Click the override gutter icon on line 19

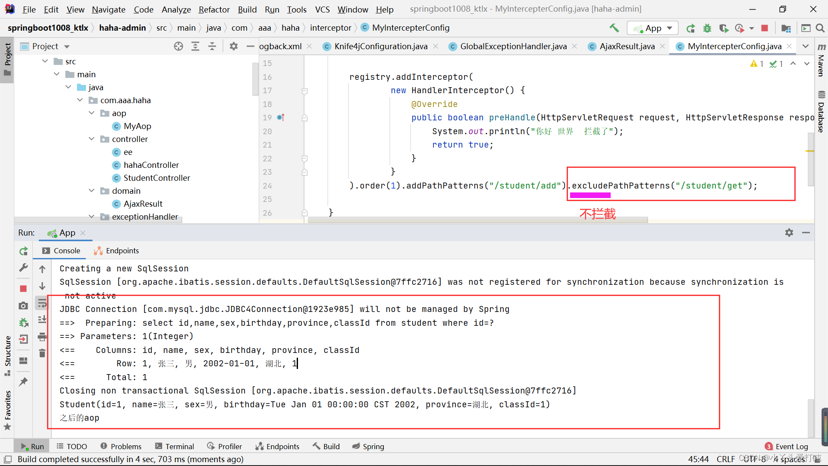[x=281, y=117]
